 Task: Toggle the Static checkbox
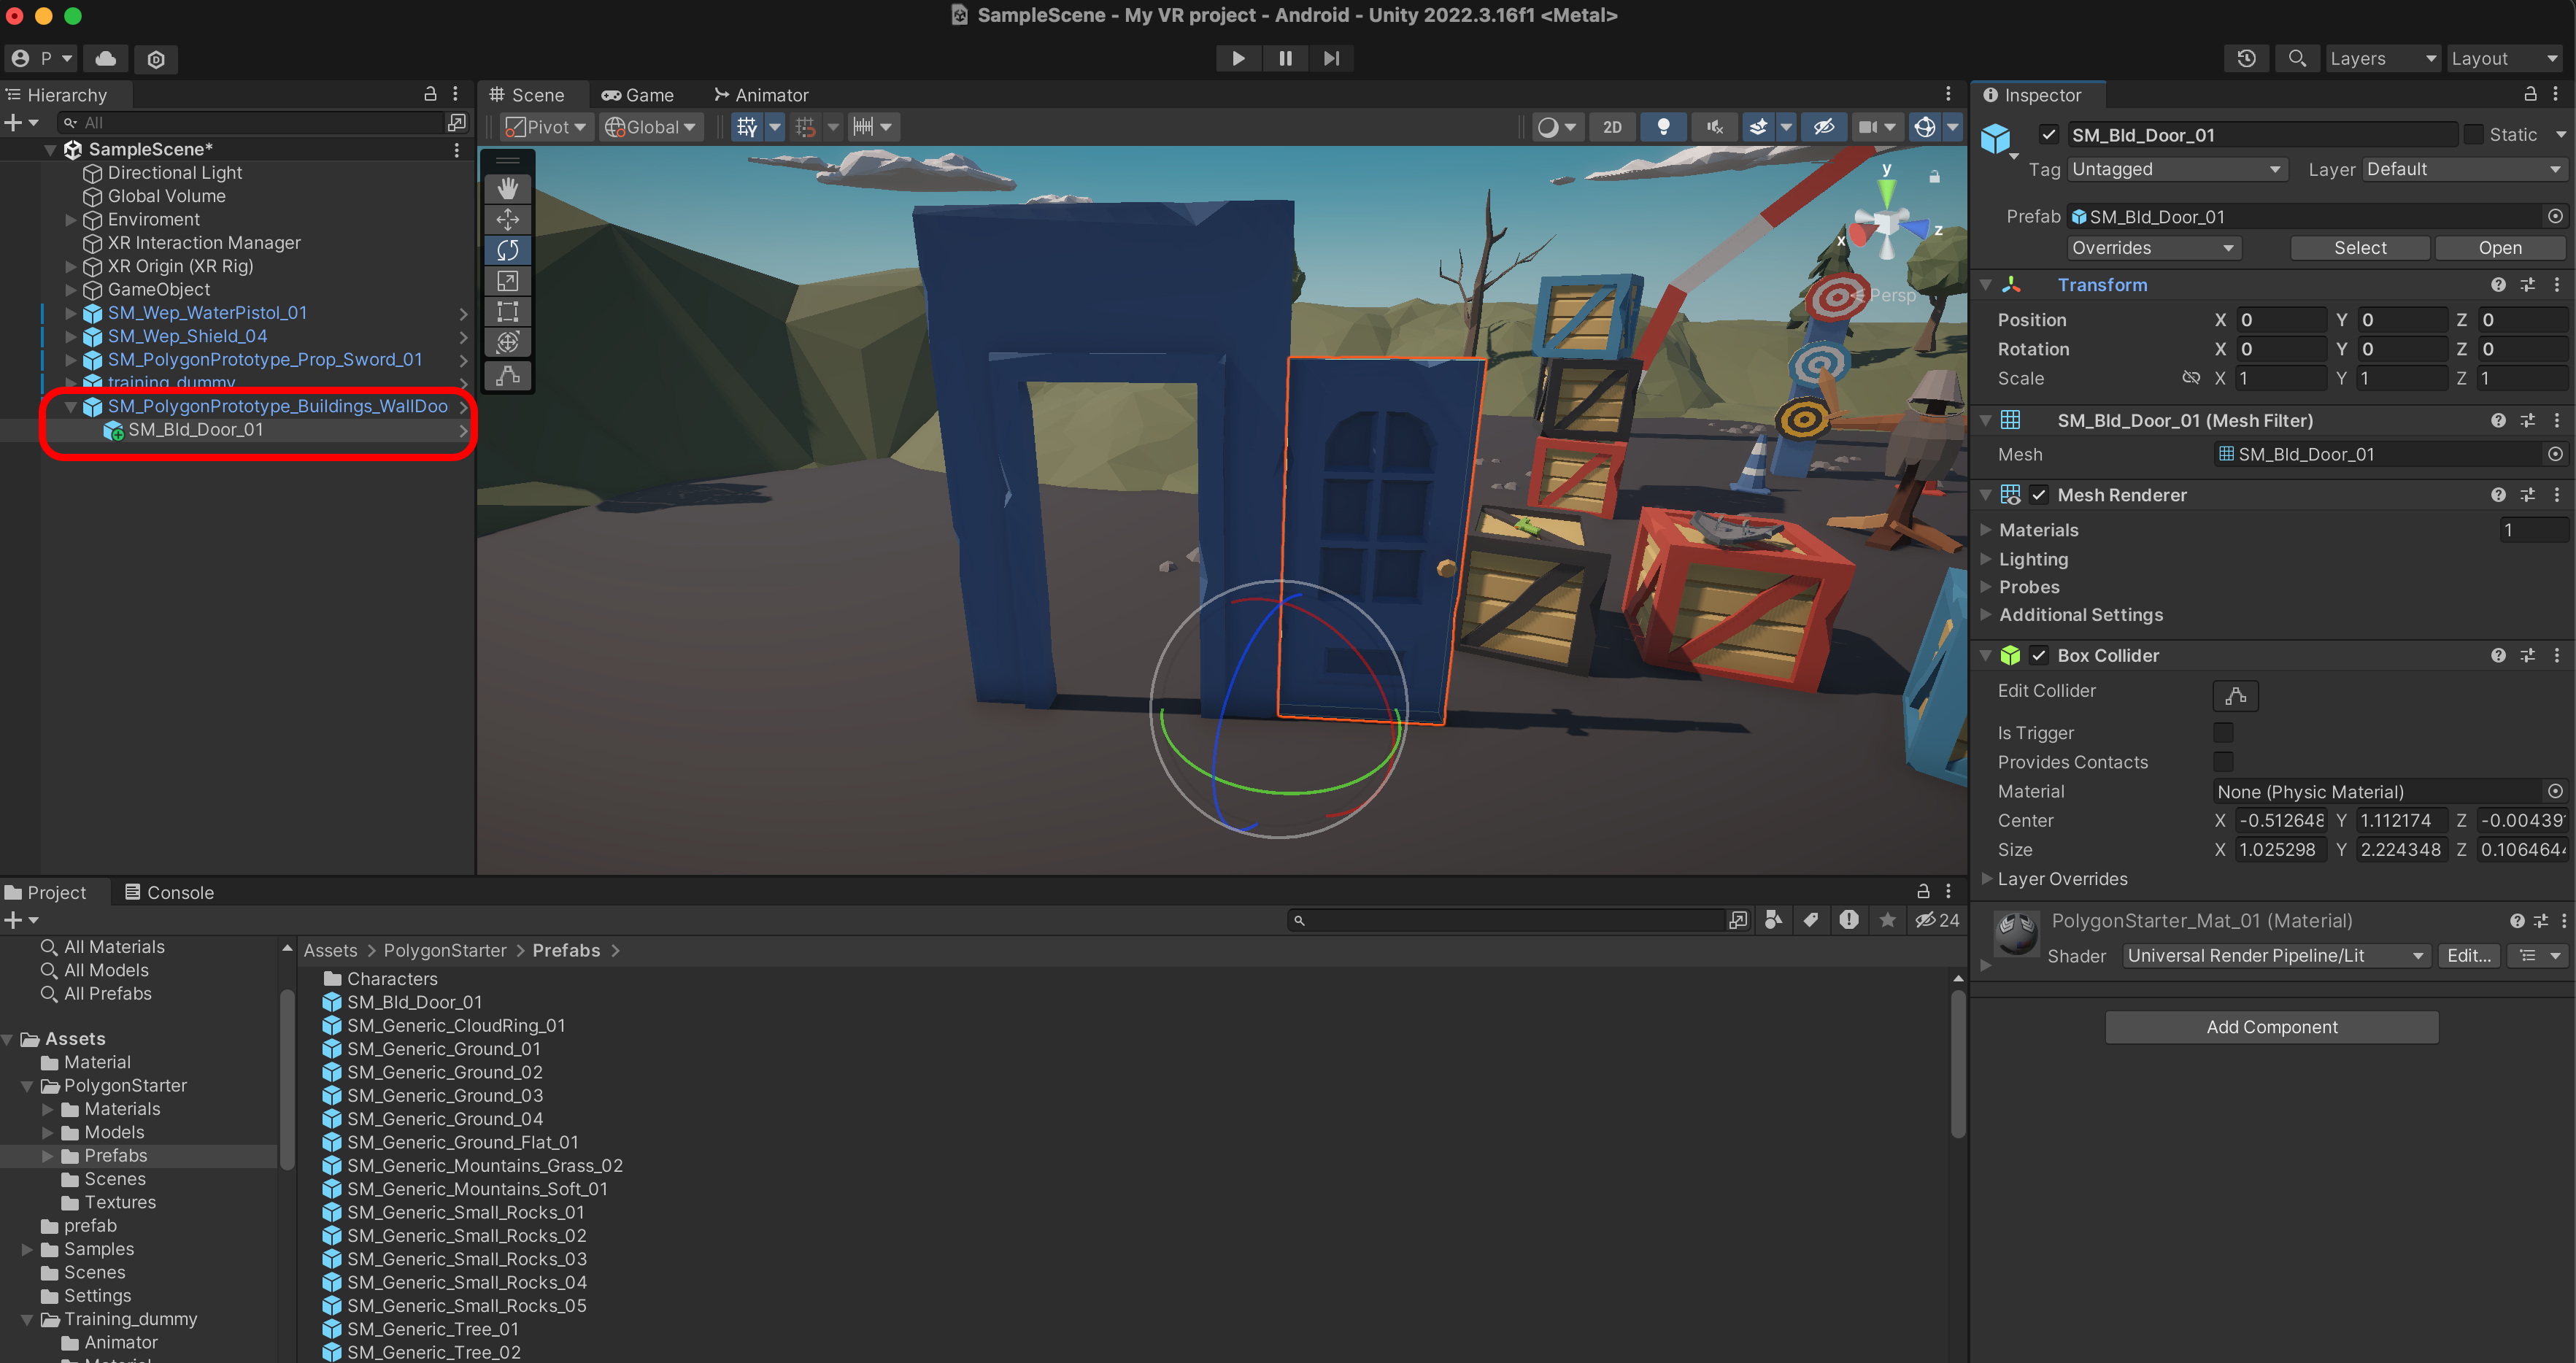coord(2473,135)
